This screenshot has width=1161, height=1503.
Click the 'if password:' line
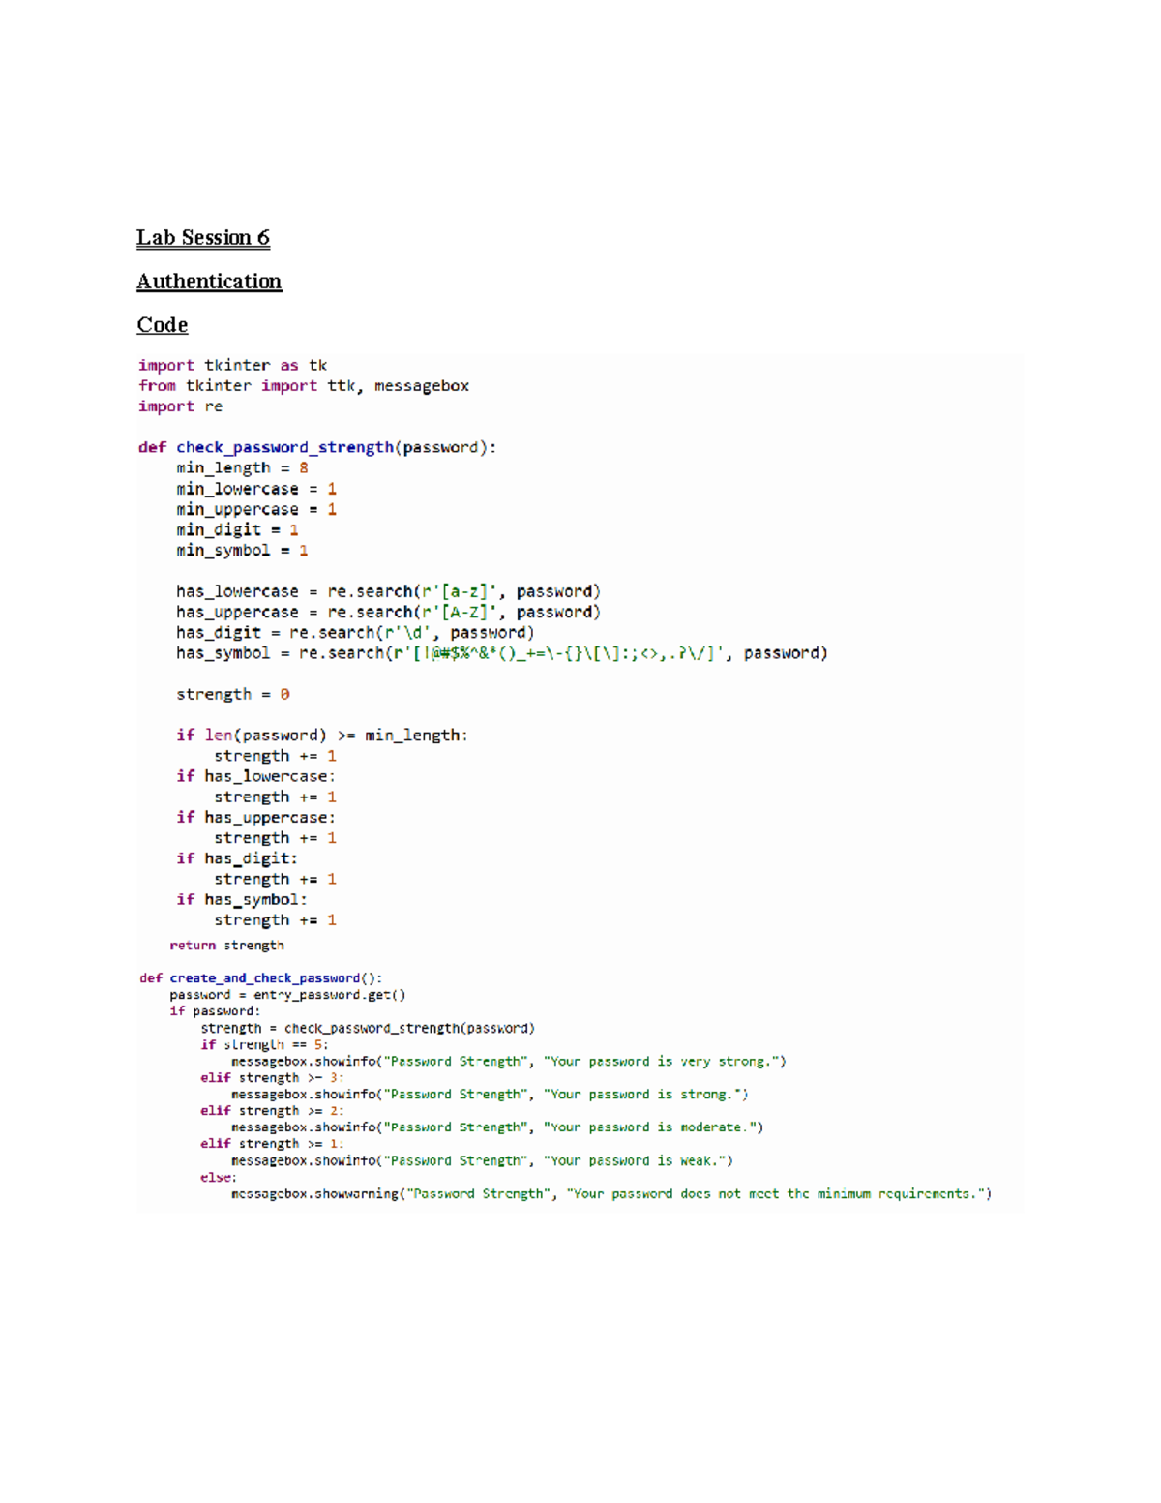[x=215, y=1011]
